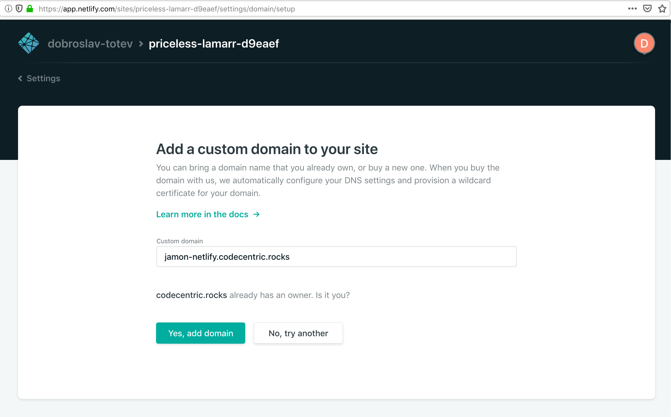The image size is (671, 417).
Task: Open priceless-lamarr-d9eaef site breadcrumb
Action: pos(214,44)
